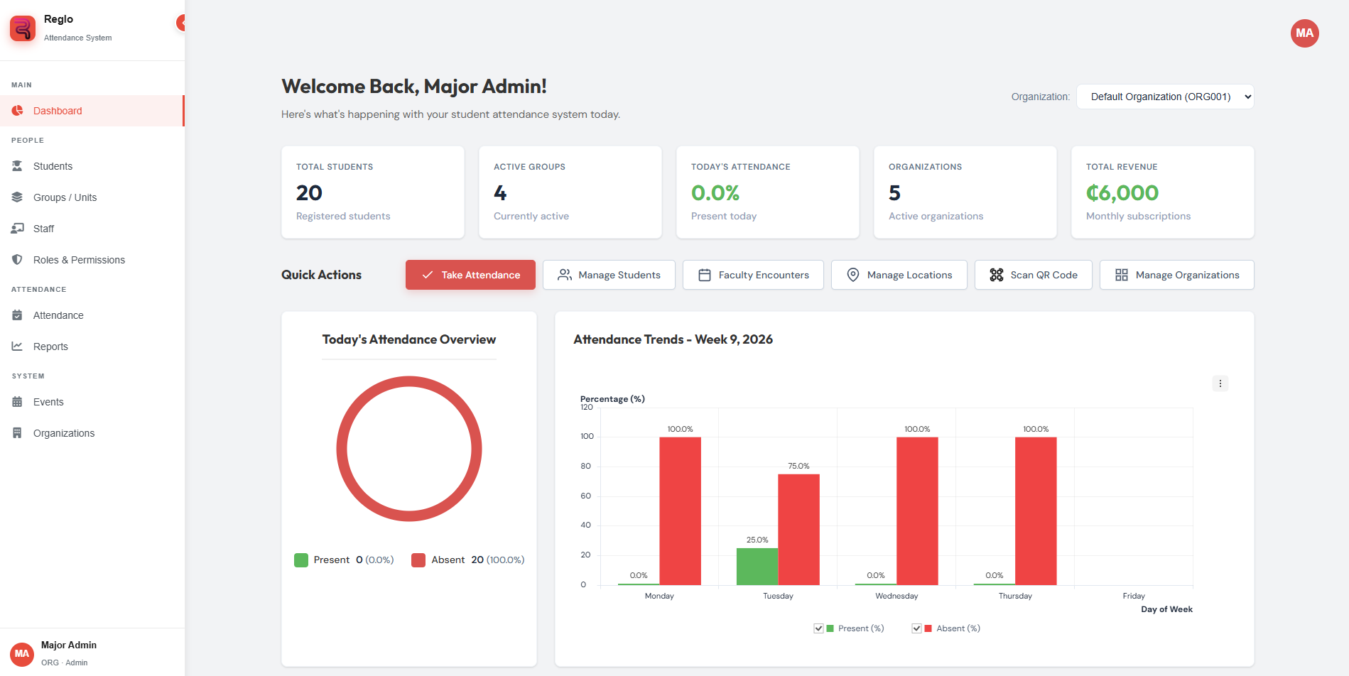Click Thursday's red 100.0% absent bar
The image size is (1349, 676).
pyautogui.click(x=1036, y=511)
